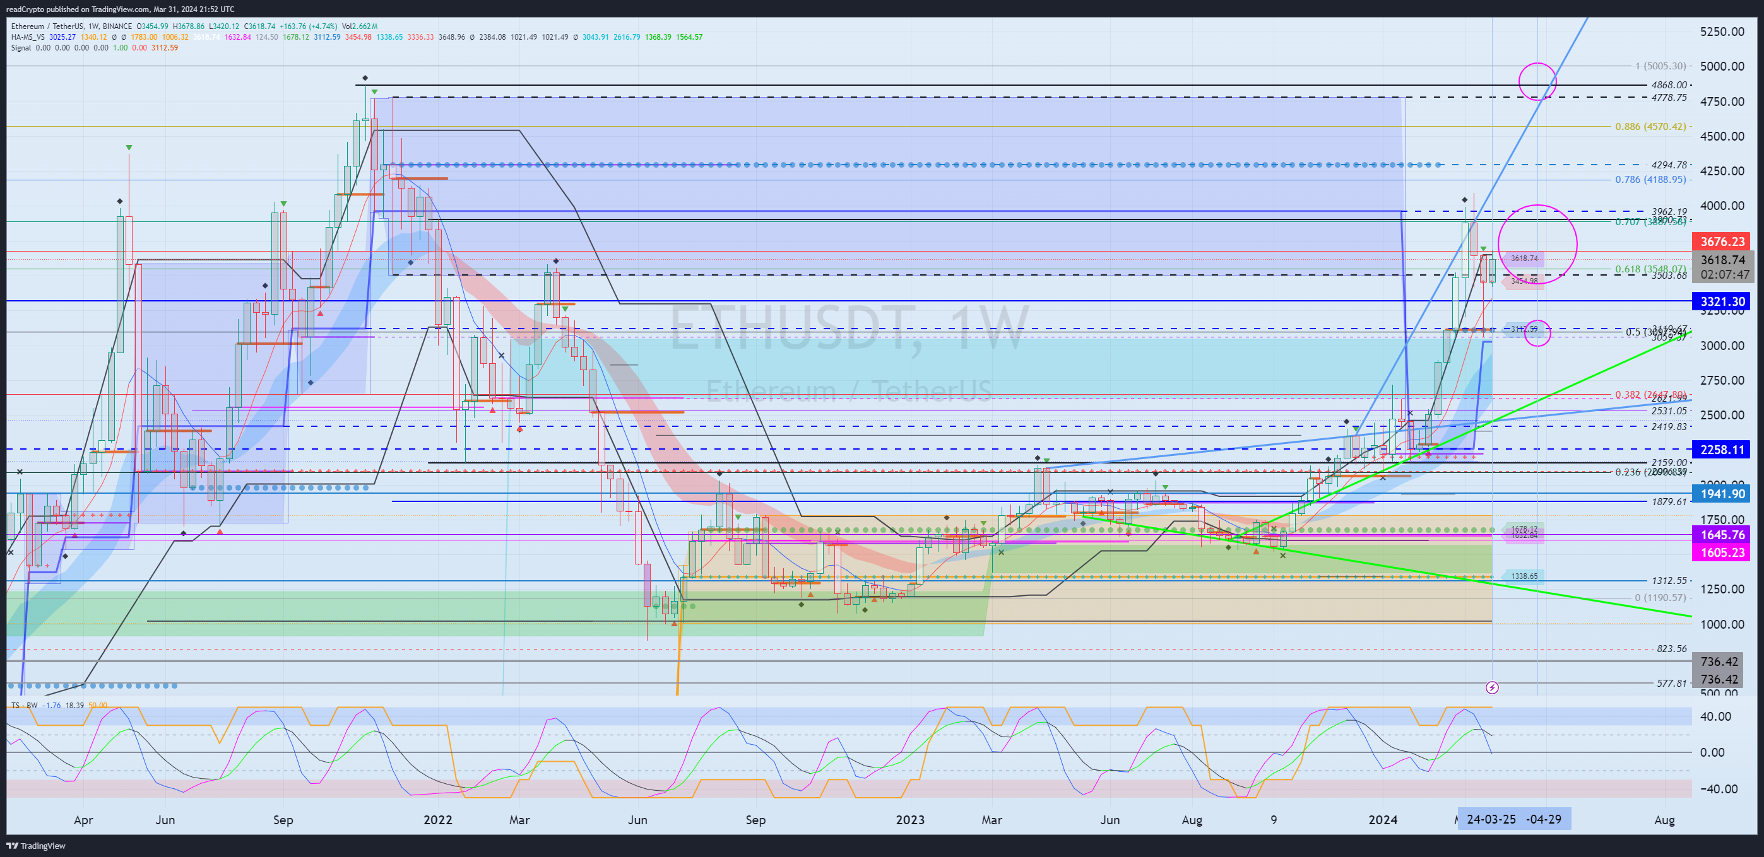Click the magenta 1605.23 price tag
The width and height of the screenshot is (1764, 857).
(x=1722, y=552)
